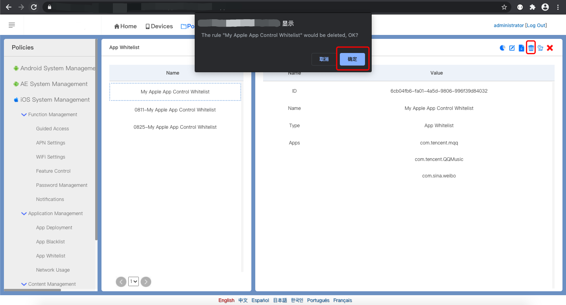Viewport: 566px width, 305px height.
Task: Collapse the Function Management section
Action: click(24, 115)
